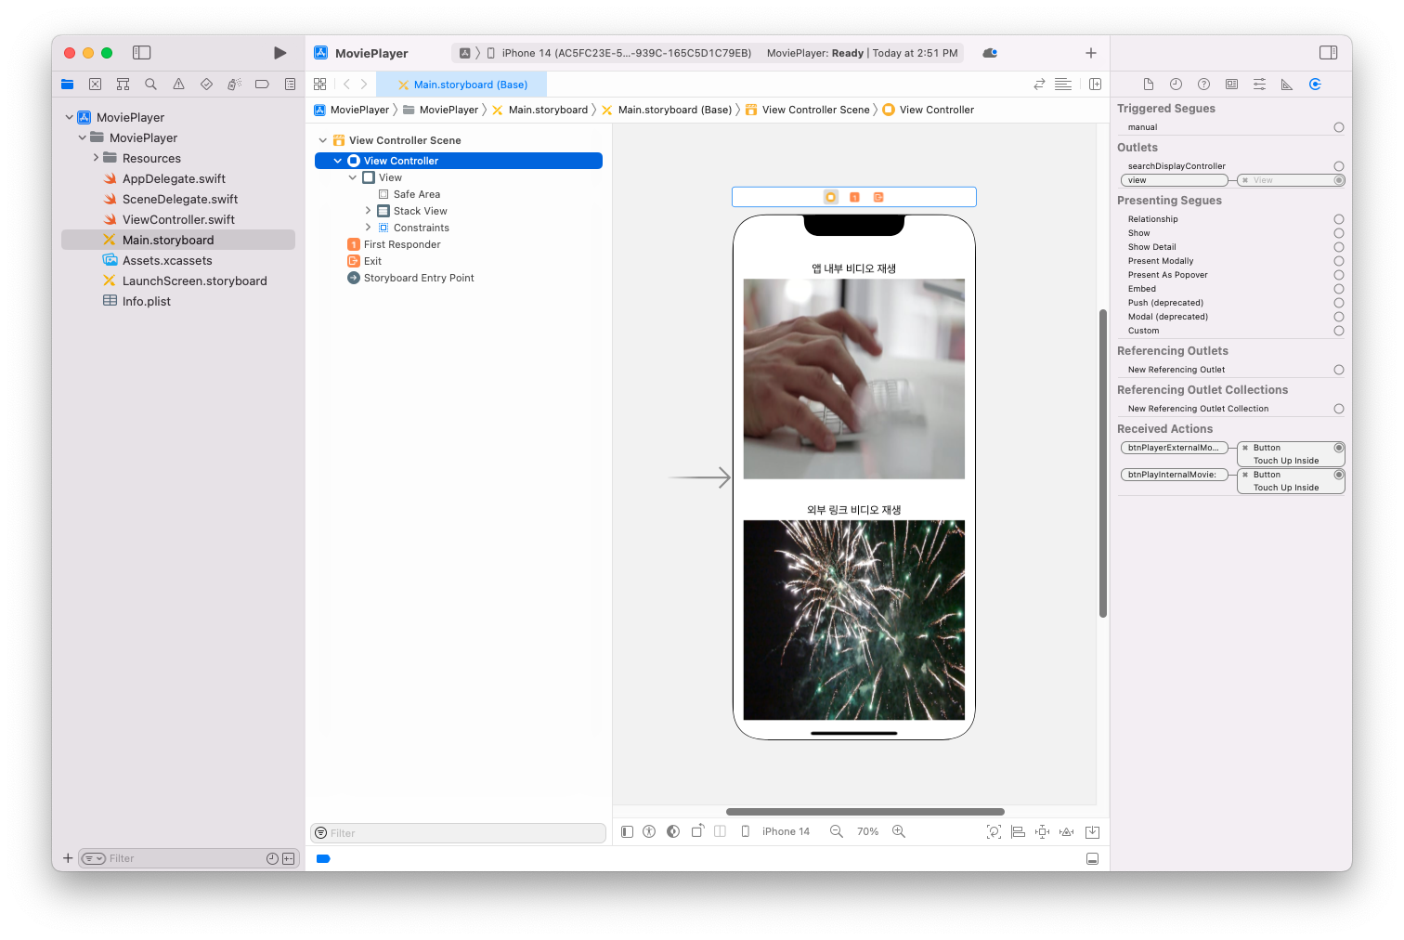Collapse the MoviePlayer project root
The width and height of the screenshot is (1404, 940).
(x=70, y=117)
